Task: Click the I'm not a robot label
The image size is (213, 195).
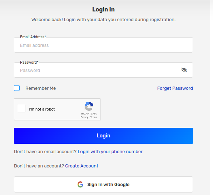Action: click(42, 109)
